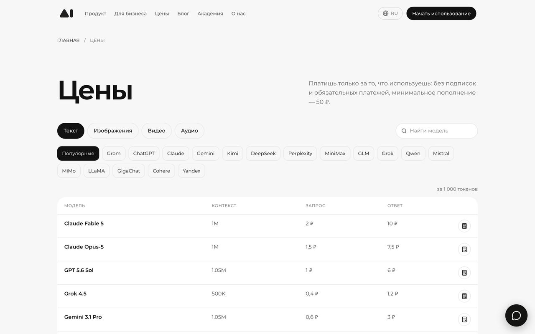Open calculator for Claude Fable 5
535x334 pixels.
pyautogui.click(x=464, y=226)
